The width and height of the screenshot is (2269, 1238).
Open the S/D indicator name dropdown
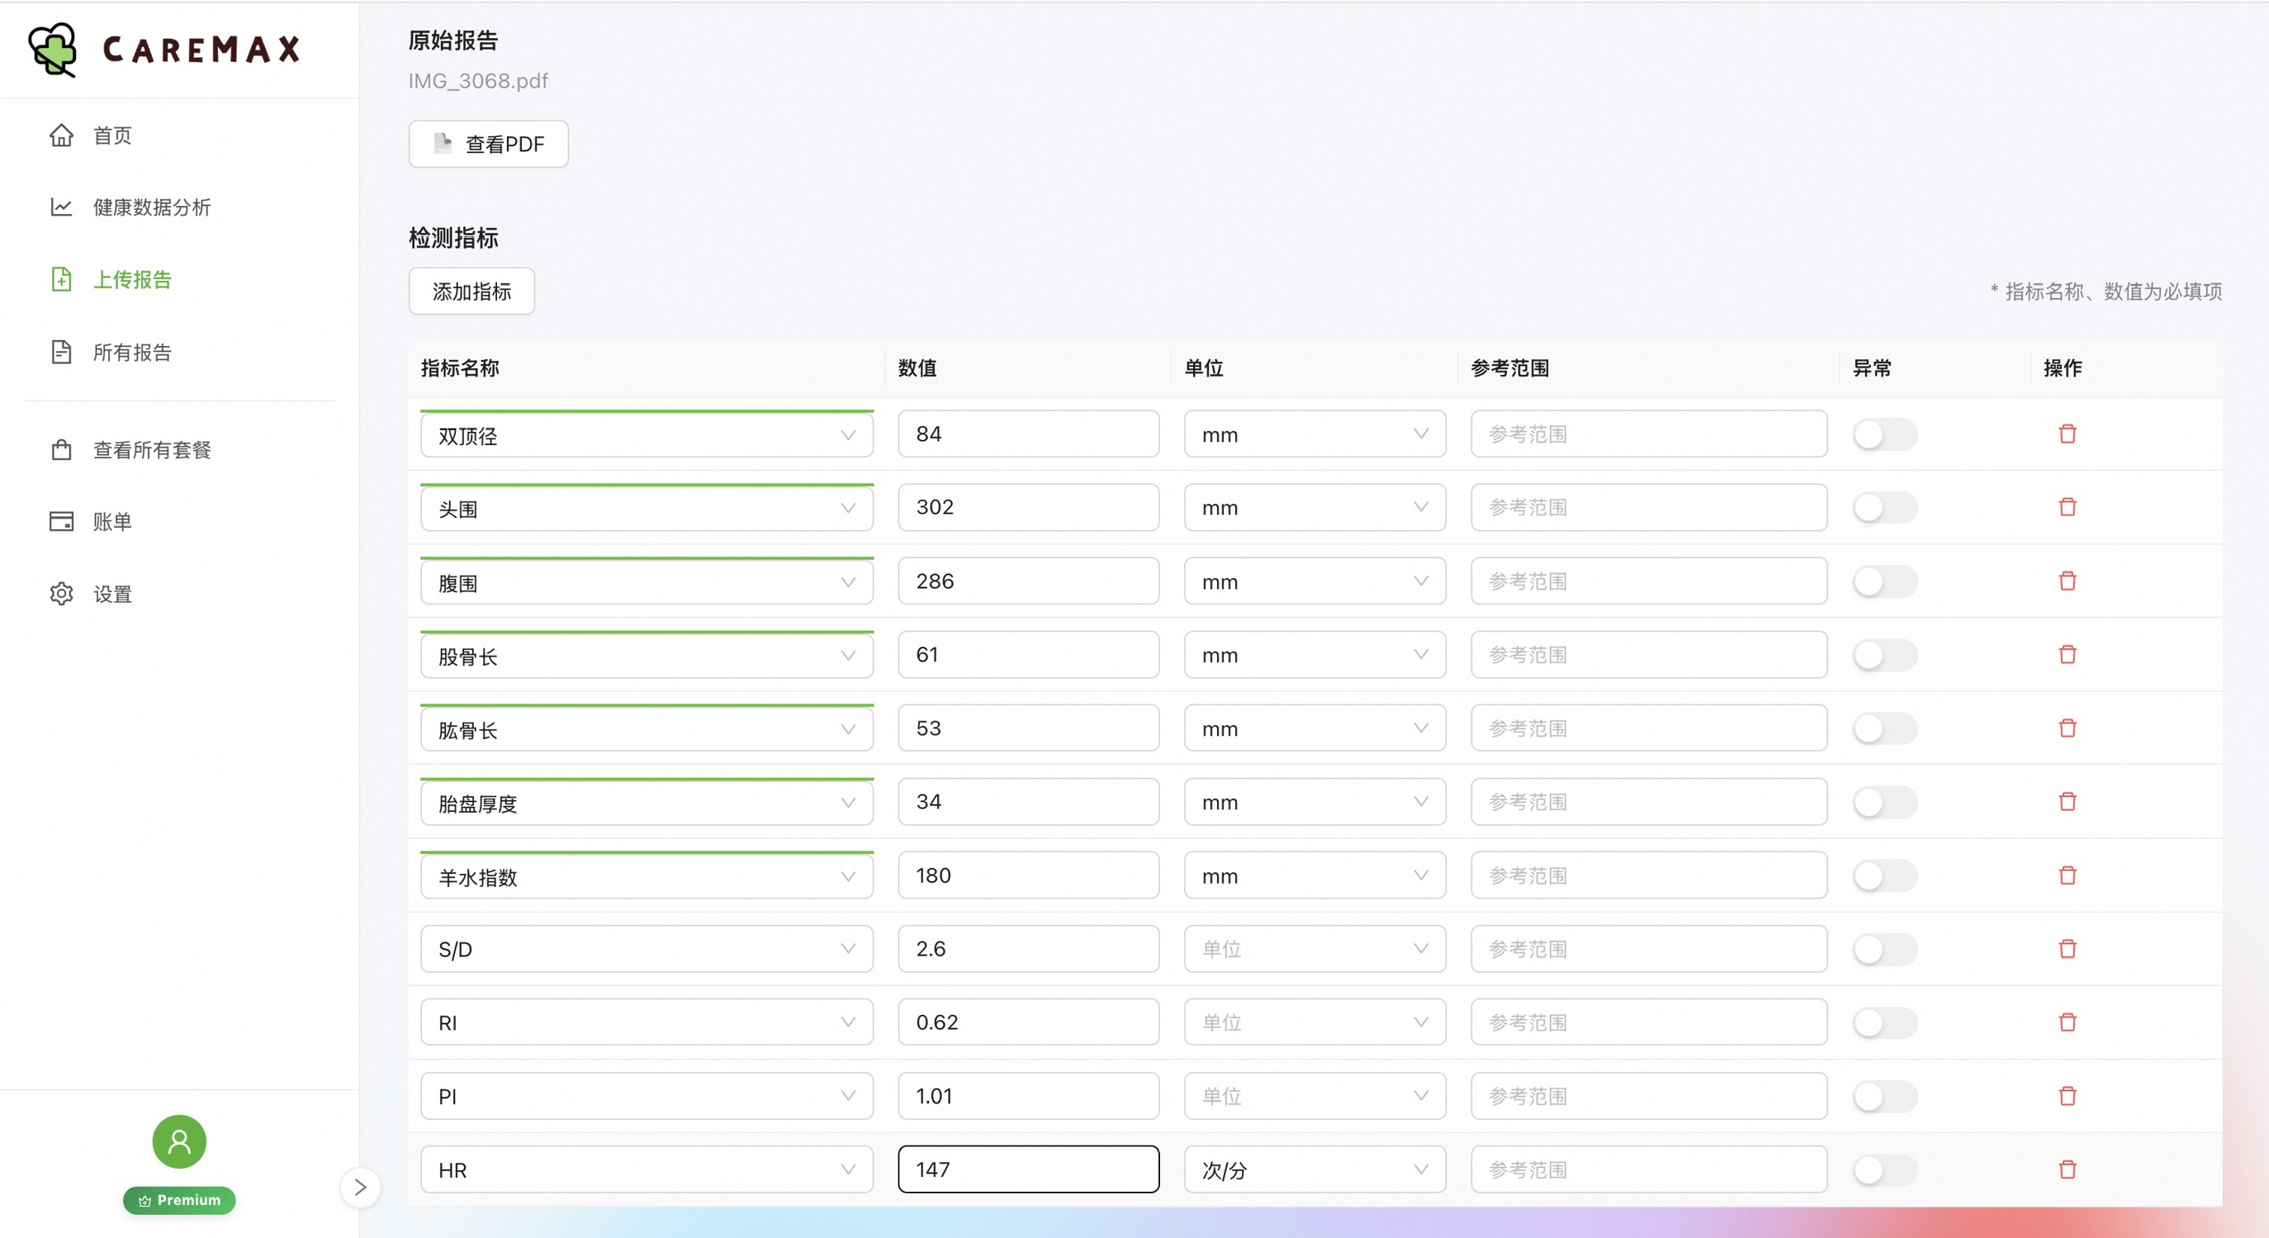(x=647, y=948)
